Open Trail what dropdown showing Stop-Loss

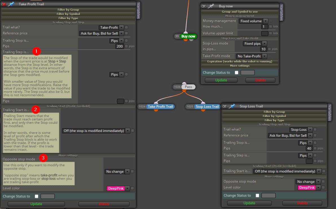301,129
